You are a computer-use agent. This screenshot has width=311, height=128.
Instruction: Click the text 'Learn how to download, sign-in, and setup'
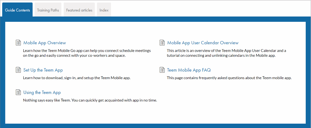(x=77, y=78)
